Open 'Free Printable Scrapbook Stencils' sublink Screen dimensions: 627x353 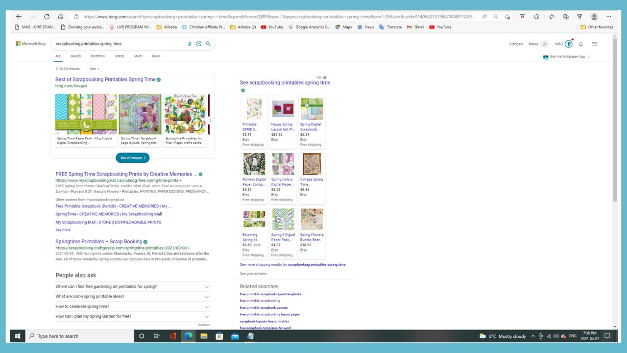(x=114, y=206)
